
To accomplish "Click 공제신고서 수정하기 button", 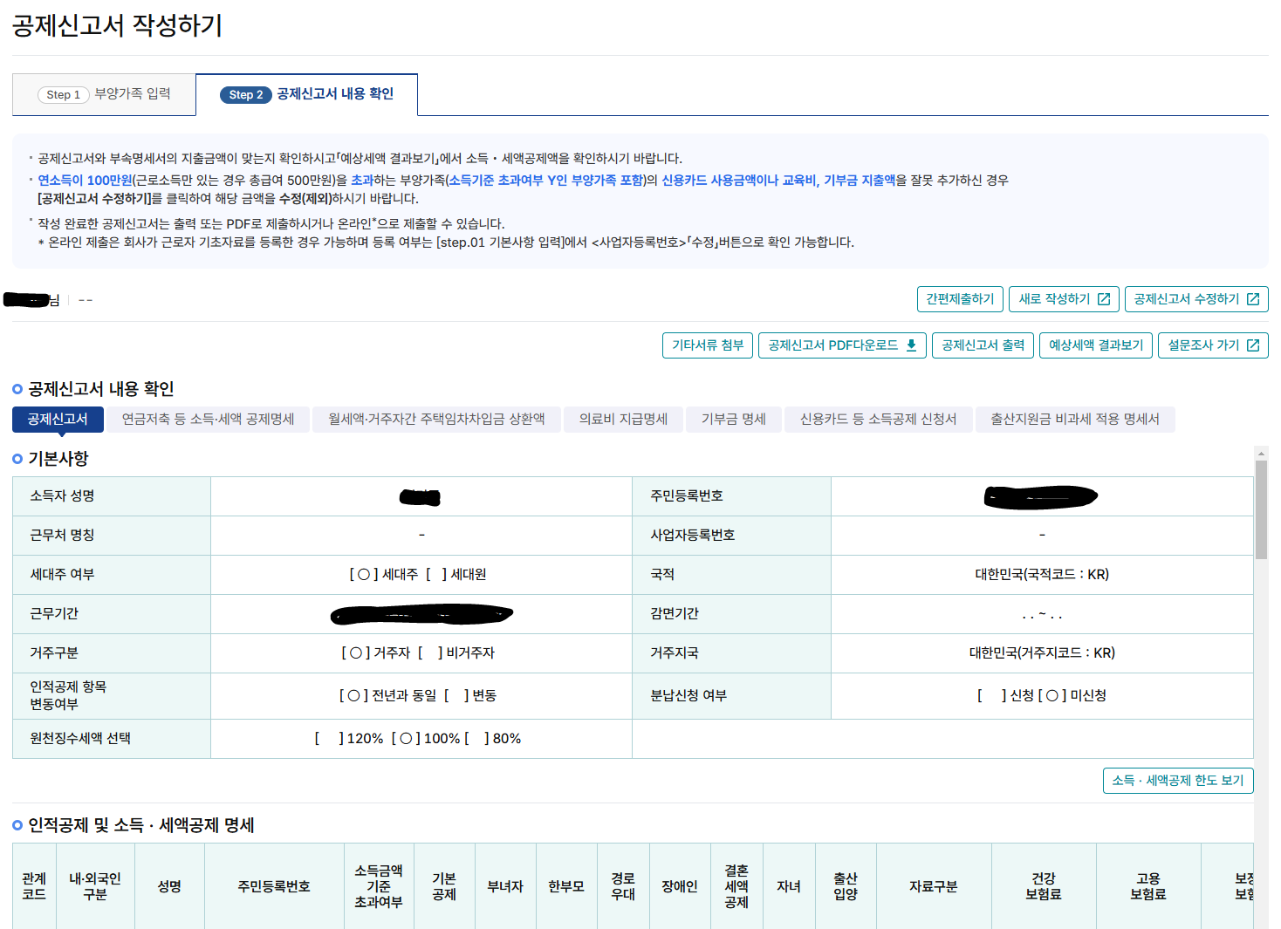I will tap(1196, 299).
